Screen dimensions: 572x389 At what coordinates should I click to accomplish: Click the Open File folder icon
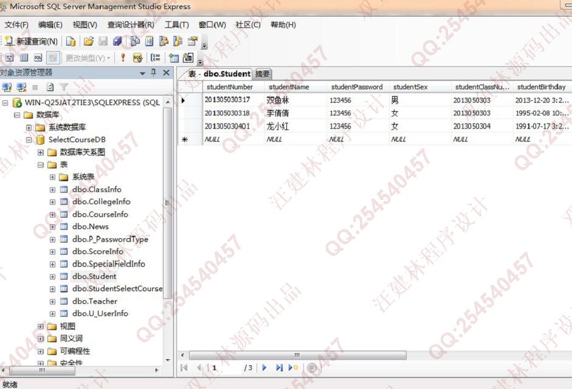click(89, 41)
